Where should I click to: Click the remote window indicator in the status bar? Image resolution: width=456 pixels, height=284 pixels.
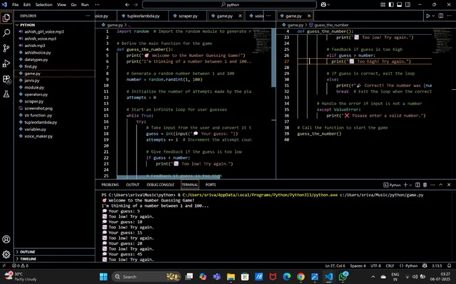pos(4,265)
